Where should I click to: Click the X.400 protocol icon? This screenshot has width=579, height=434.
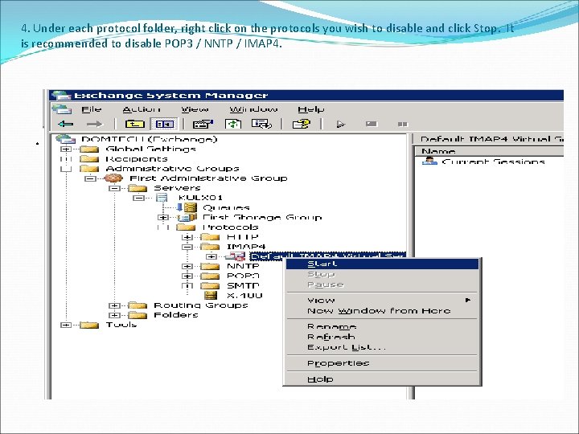[x=211, y=295]
